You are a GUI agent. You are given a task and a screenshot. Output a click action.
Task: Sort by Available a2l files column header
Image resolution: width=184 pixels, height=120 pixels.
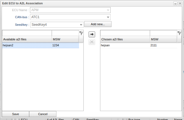pos(27,39)
